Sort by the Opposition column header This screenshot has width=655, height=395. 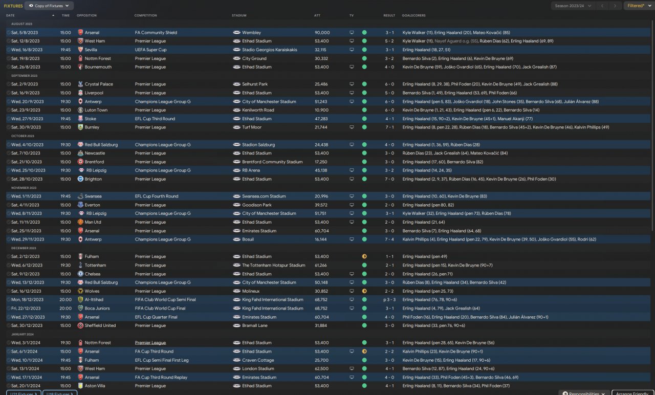tap(86, 15)
